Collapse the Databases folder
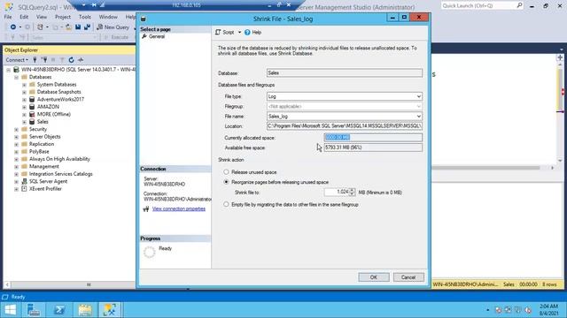Image resolution: width=567 pixels, height=318 pixels. [x=16, y=77]
